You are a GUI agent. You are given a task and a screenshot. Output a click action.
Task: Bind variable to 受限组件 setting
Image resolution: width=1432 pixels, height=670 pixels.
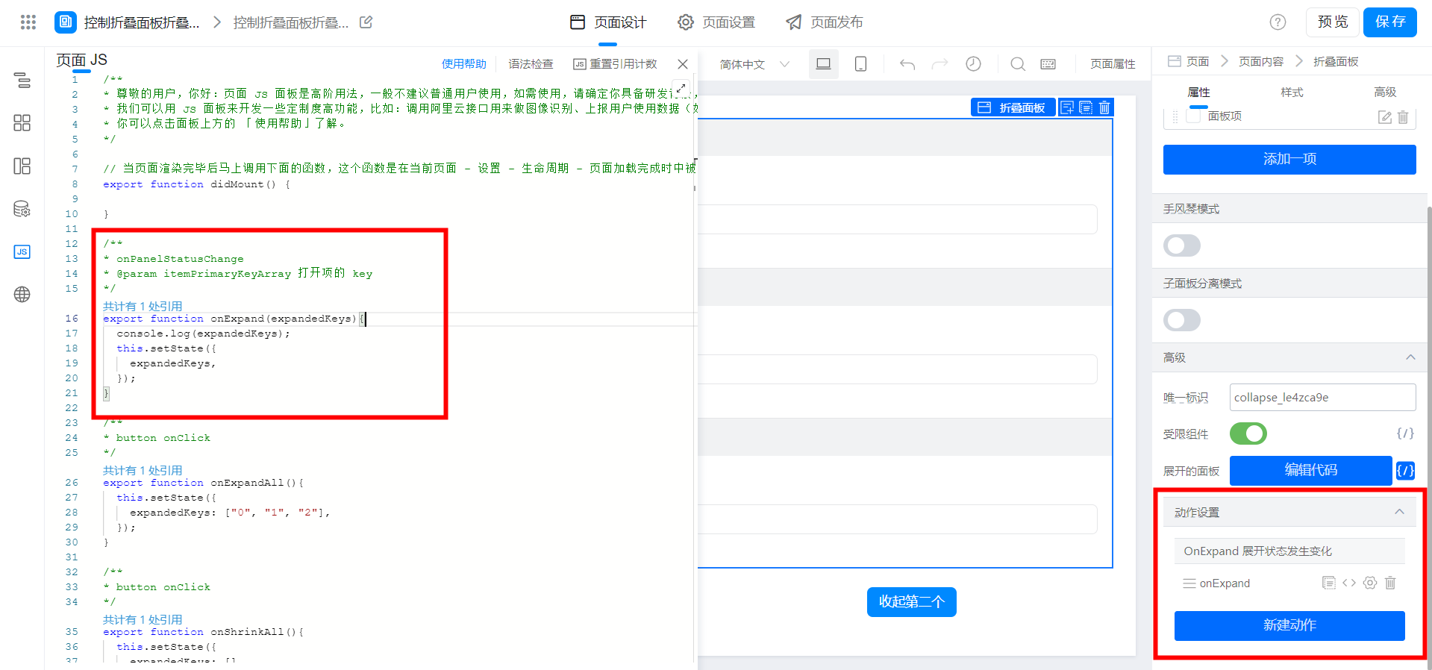(1405, 433)
